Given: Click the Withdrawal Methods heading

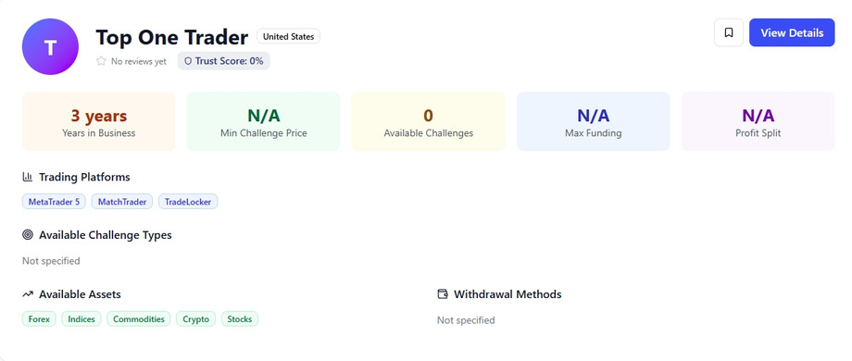Looking at the screenshot, I should click(x=507, y=294).
